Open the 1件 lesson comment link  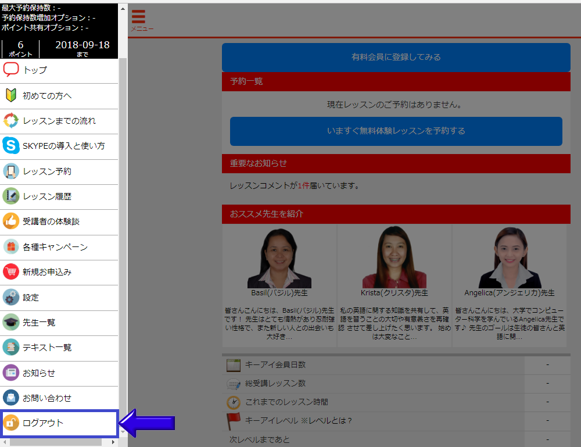pyautogui.click(x=303, y=185)
